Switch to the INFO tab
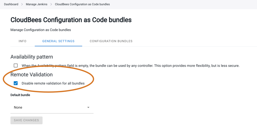The width and height of the screenshot is (257, 131). tap(22, 41)
